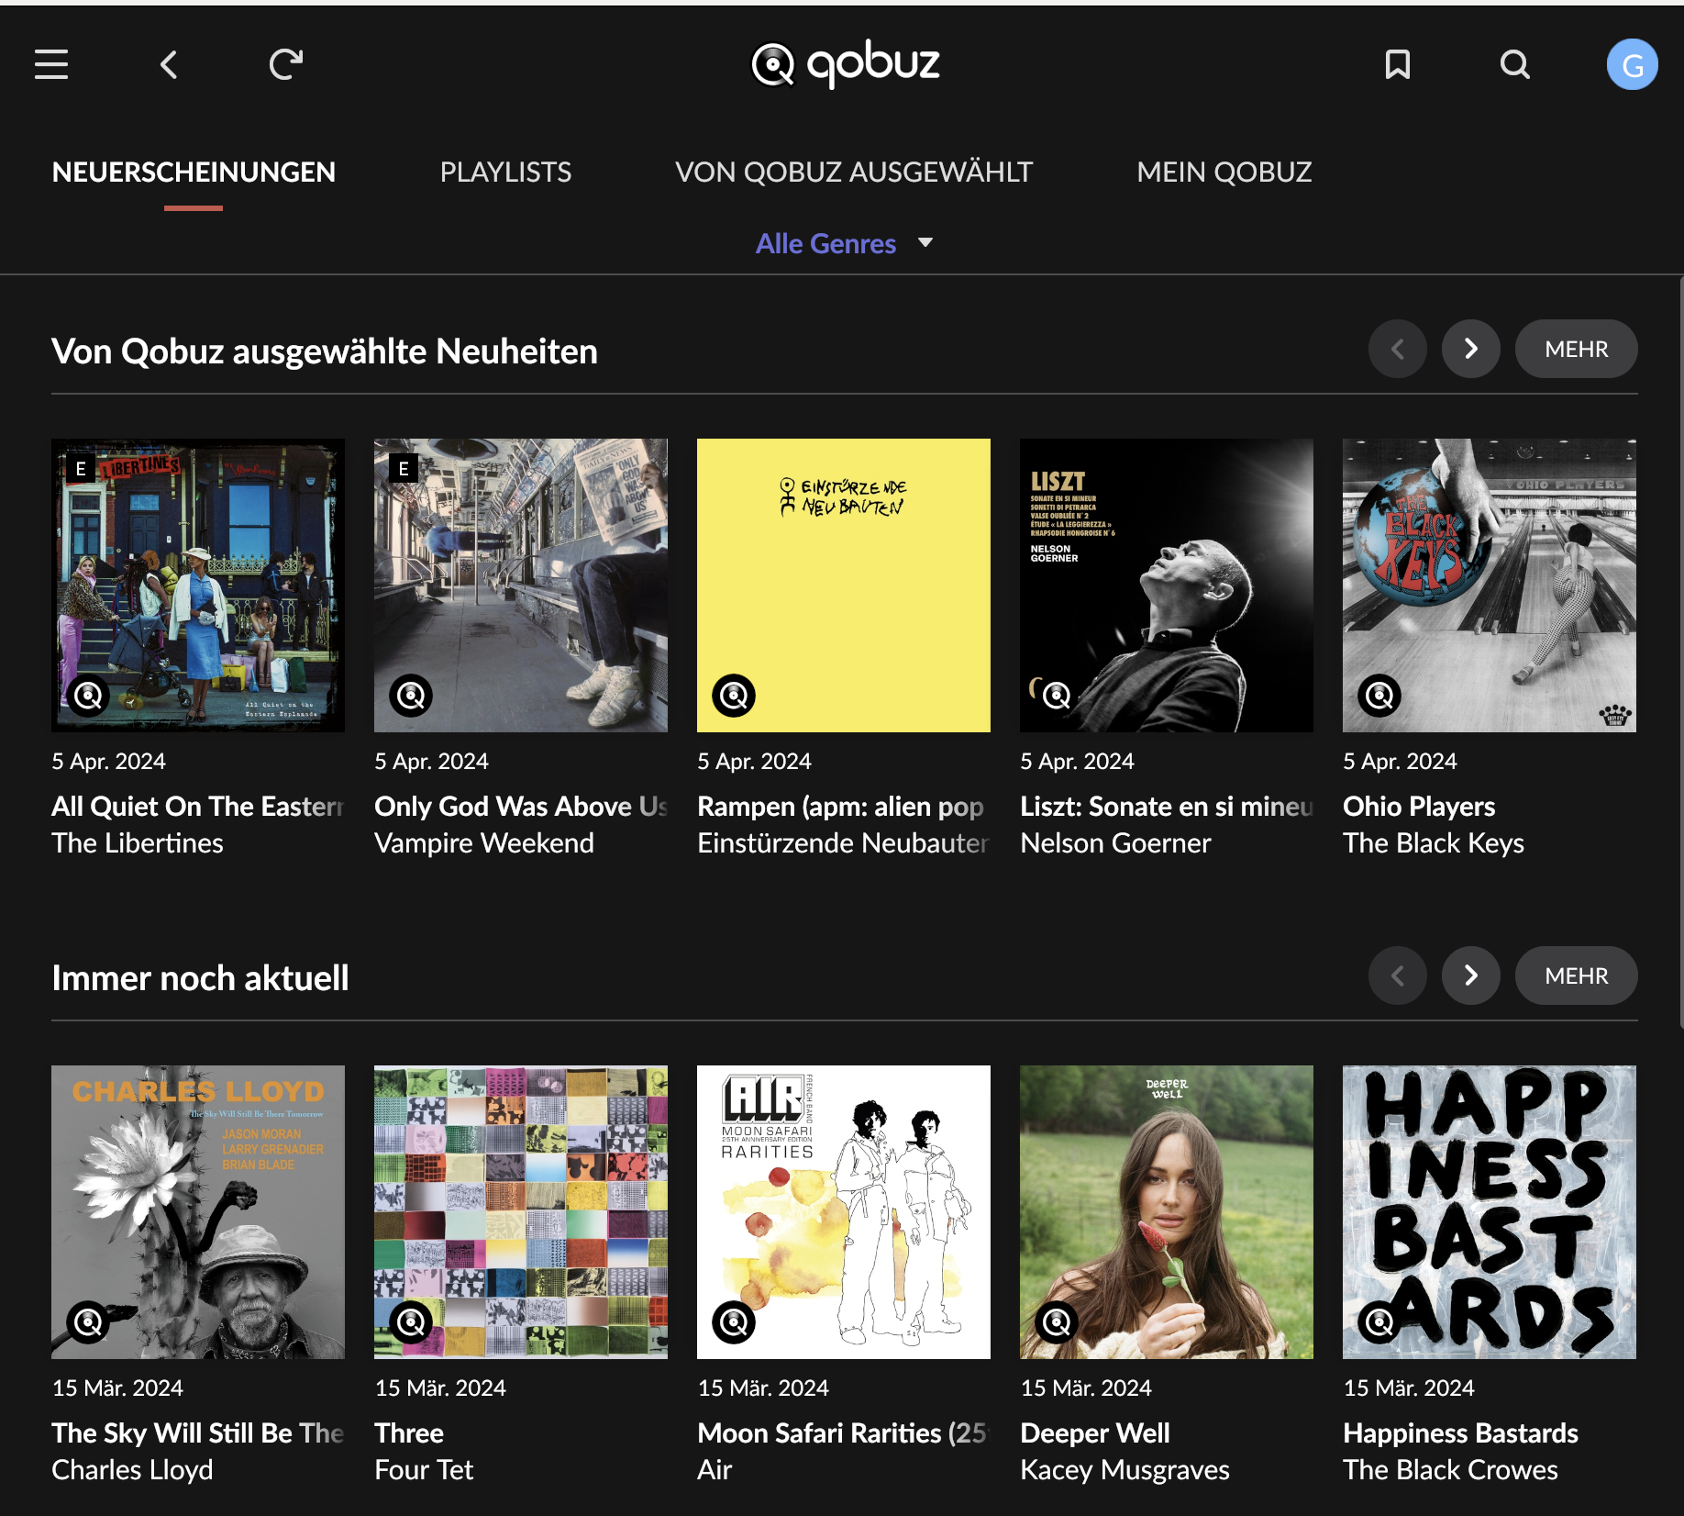This screenshot has height=1516, width=1684.
Task: Click artist name Four Tet
Action: (424, 1469)
